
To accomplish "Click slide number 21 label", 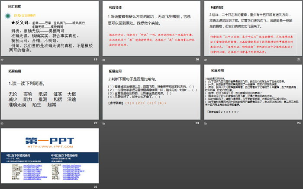I will [x=299, y=59].
